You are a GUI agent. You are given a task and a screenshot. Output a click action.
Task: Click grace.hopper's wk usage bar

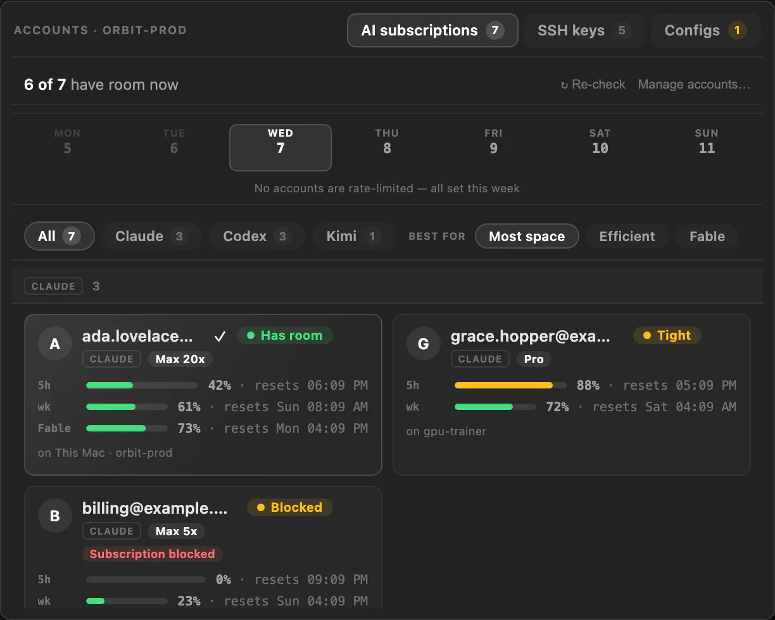click(x=495, y=407)
